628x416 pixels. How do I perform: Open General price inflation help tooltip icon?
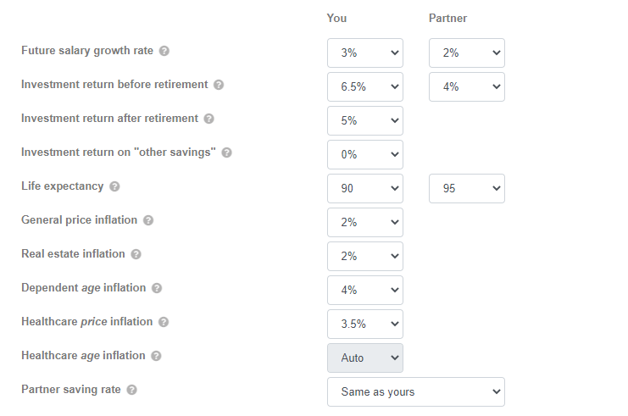[x=148, y=220]
